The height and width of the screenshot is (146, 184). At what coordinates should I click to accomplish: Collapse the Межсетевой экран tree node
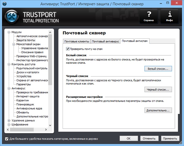click(x=14, y=44)
